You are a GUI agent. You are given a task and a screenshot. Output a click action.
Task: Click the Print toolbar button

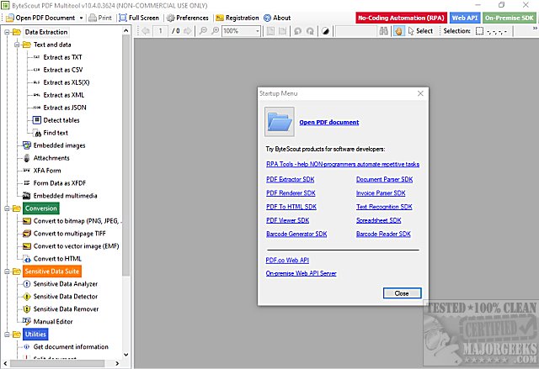coord(99,17)
